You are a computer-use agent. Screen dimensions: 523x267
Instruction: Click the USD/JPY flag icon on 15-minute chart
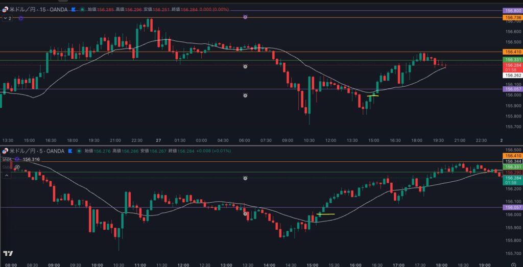point(5,9)
